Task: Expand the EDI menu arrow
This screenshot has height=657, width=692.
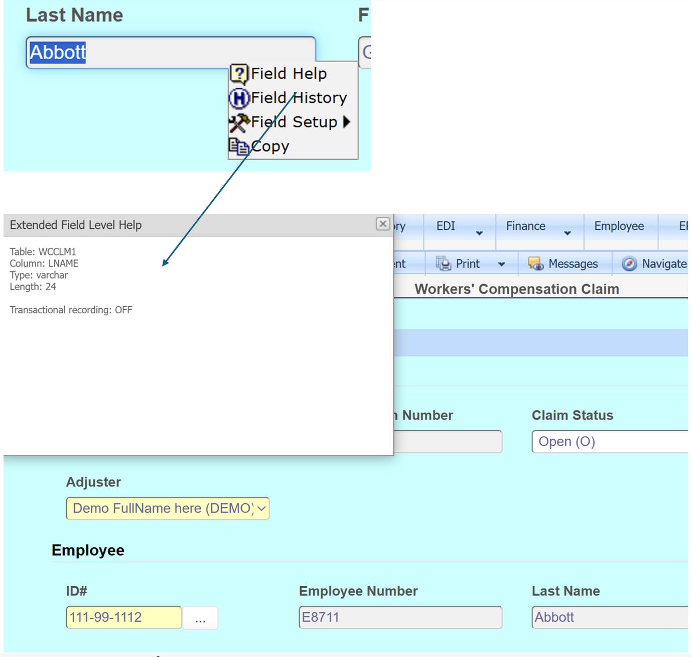Action: pyautogui.click(x=479, y=233)
